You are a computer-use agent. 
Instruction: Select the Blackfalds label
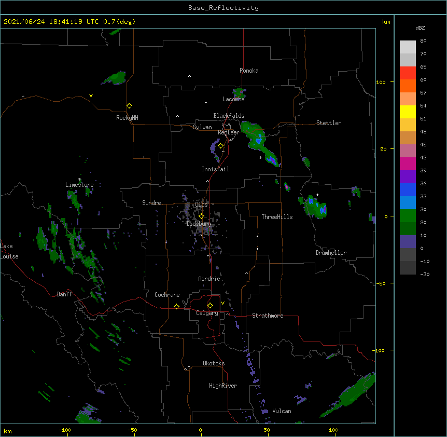[229, 116]
